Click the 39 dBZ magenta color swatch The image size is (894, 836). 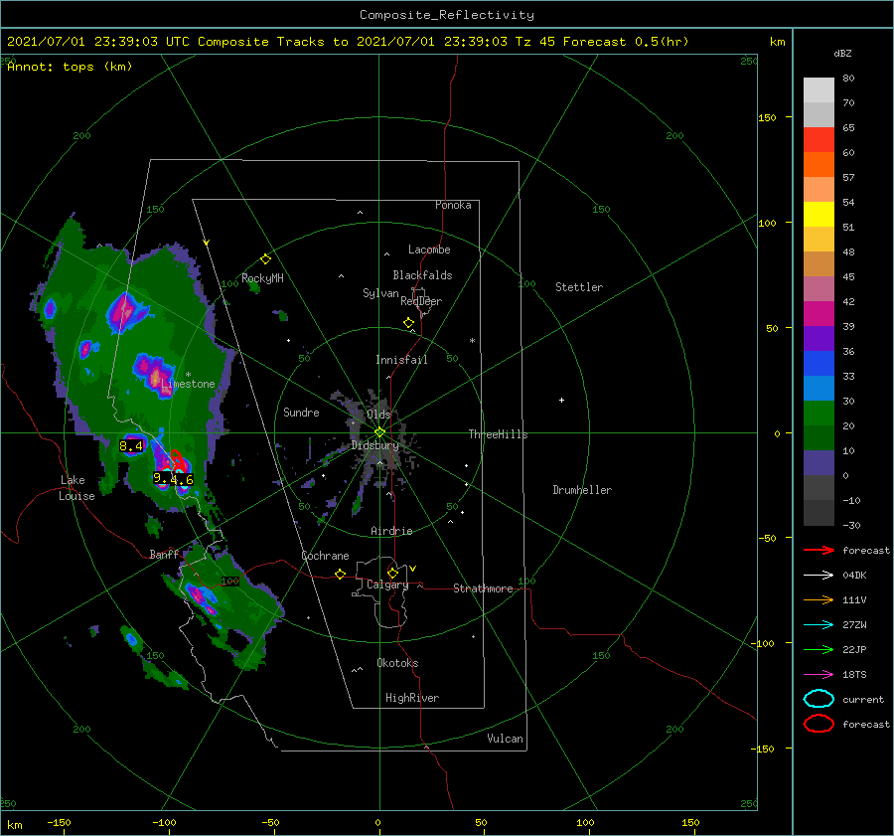(x=819, y=314)
